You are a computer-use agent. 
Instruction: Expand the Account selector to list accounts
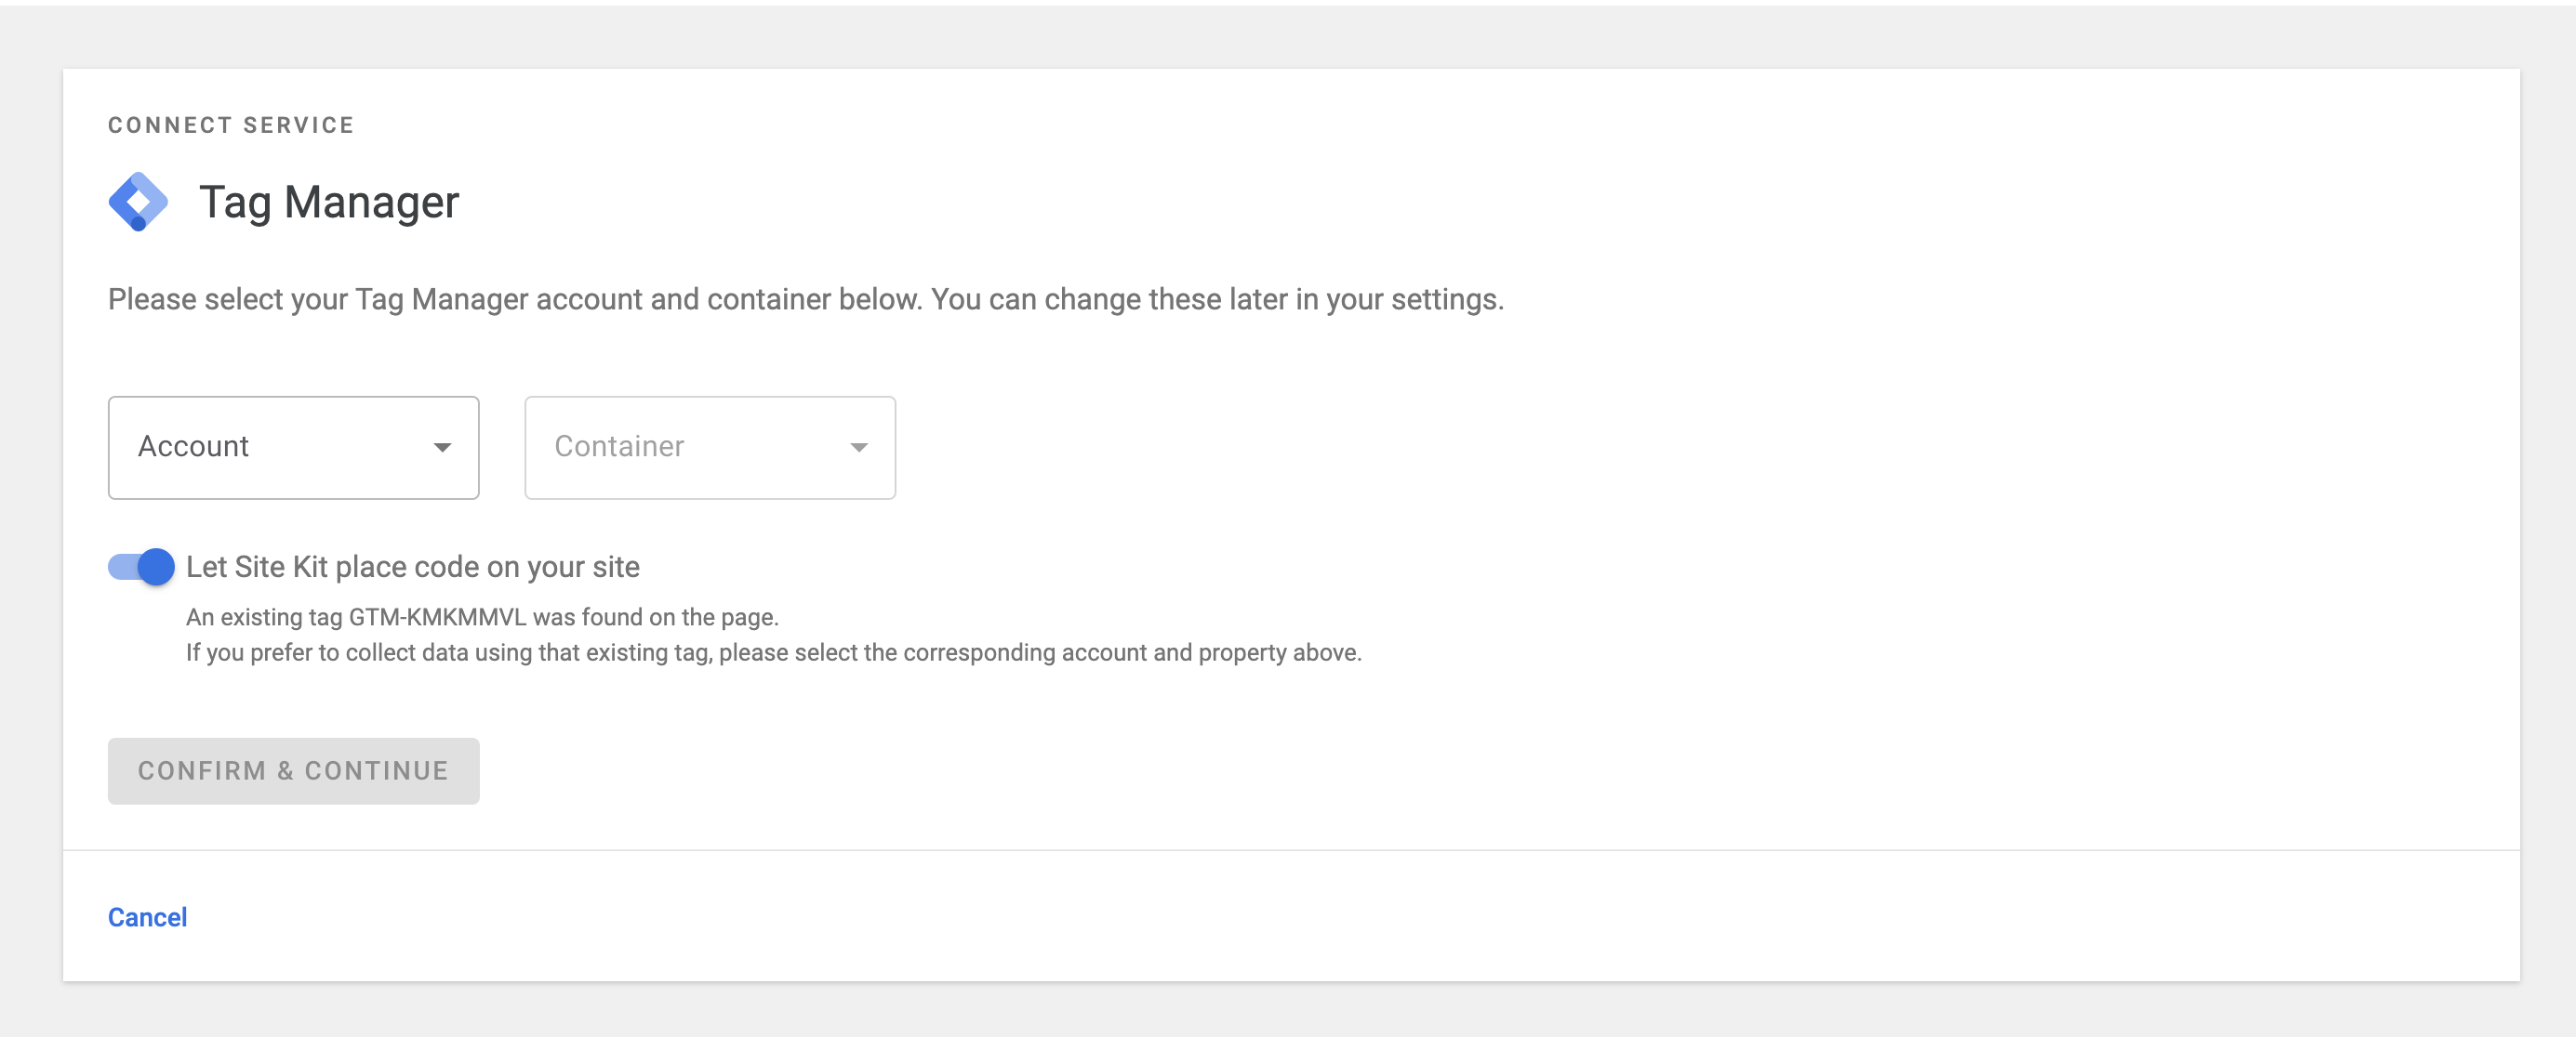pyautogui.click(x=293, y=447)
